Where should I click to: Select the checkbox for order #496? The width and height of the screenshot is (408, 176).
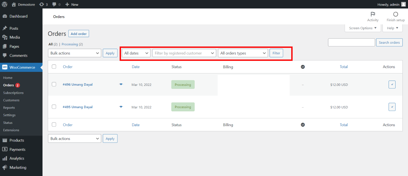tap(54, 84)
